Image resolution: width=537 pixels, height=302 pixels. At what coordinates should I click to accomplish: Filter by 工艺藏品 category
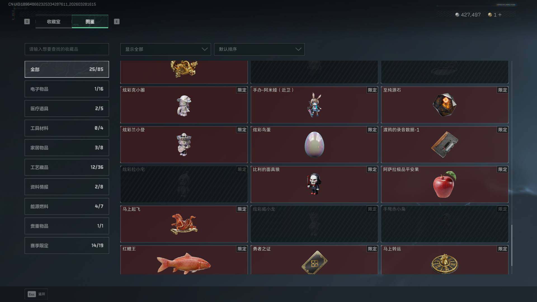click(x=67, y=167)
